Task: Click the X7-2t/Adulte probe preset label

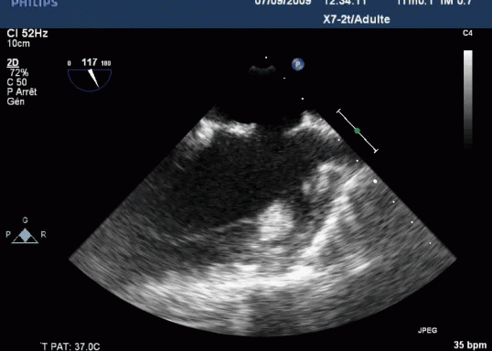Action: point(357,19)
